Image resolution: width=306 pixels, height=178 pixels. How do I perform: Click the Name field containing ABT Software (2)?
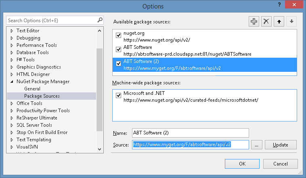(x=190, y=133)
